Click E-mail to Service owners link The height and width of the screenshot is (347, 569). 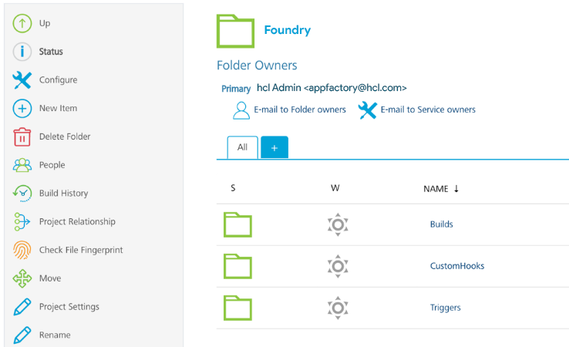click(x=428, y=109)
